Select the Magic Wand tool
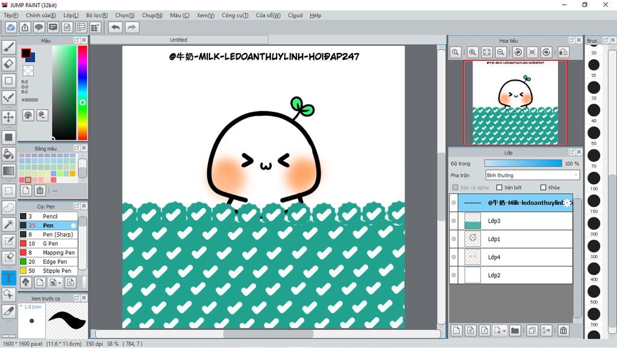 (x=8, y=224)
